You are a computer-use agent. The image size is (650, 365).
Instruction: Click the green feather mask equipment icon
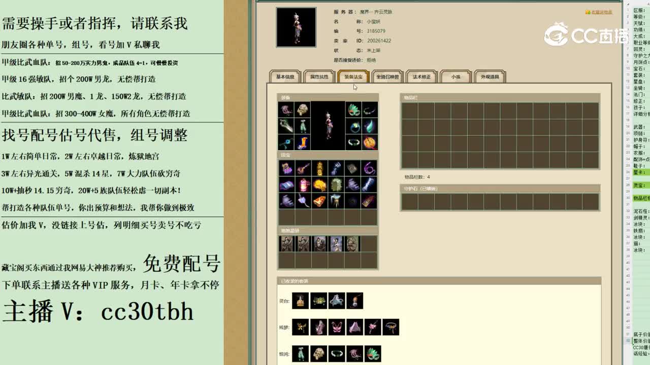pos(353,109)
